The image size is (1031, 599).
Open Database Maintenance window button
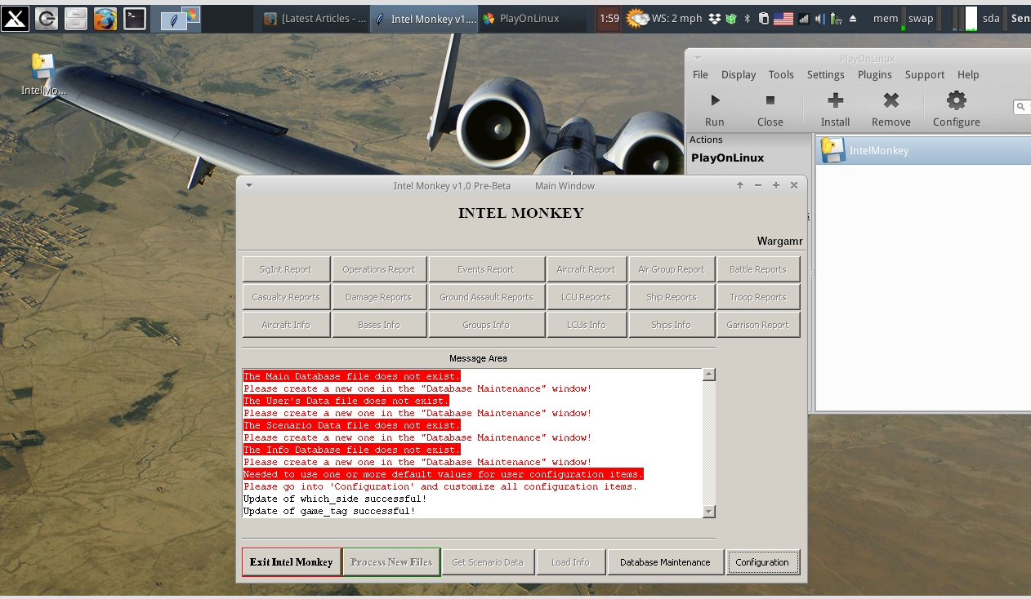point(665,562)
